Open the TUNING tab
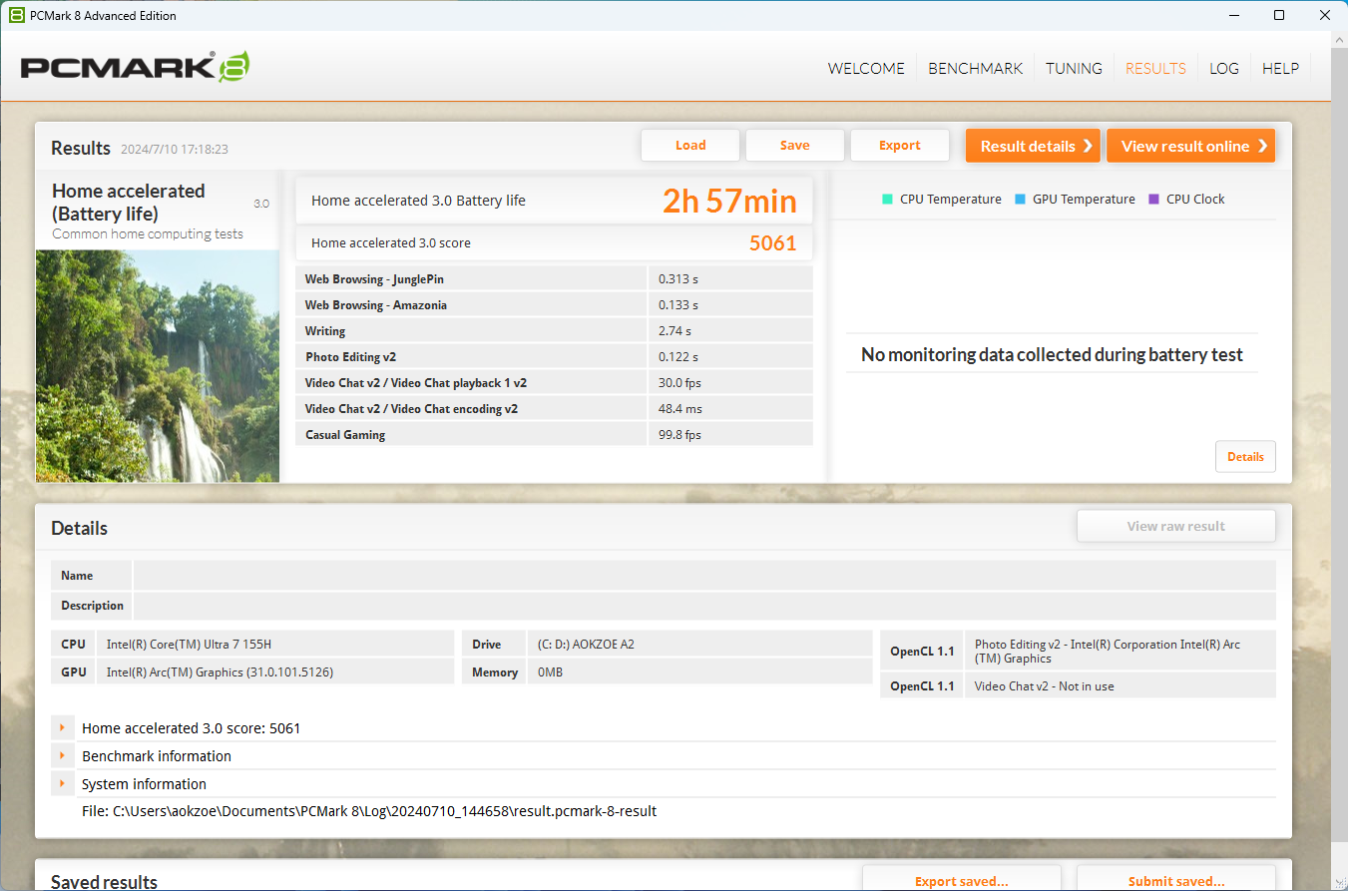This screenshot has height=891, width=1348. click(1074, 68)
